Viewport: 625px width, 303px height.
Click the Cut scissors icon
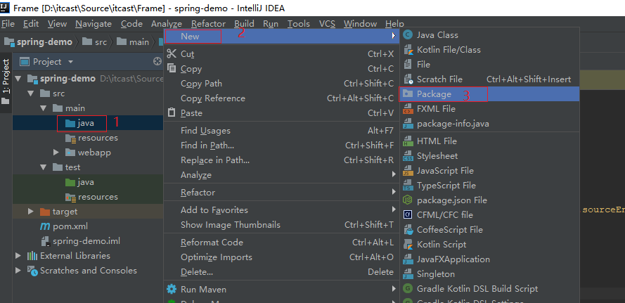tap(171, 54)
